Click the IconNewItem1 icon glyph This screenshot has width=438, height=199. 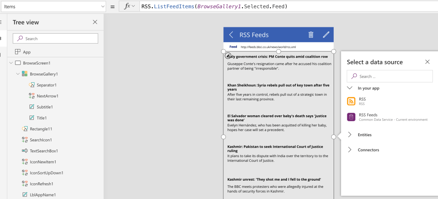point(24,162)
